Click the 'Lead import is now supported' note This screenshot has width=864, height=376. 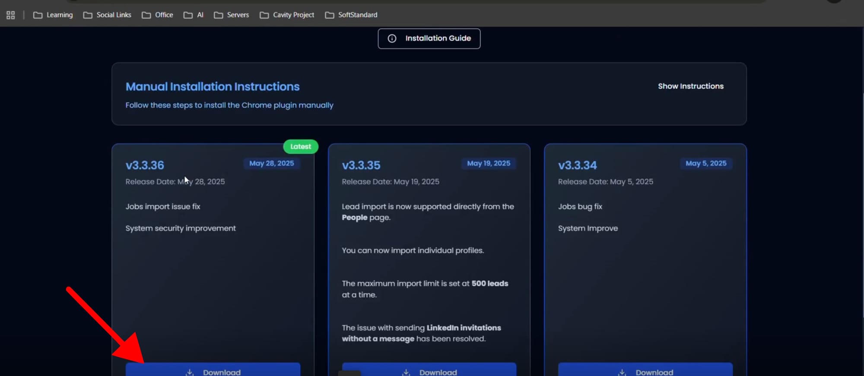coord(428,212)
